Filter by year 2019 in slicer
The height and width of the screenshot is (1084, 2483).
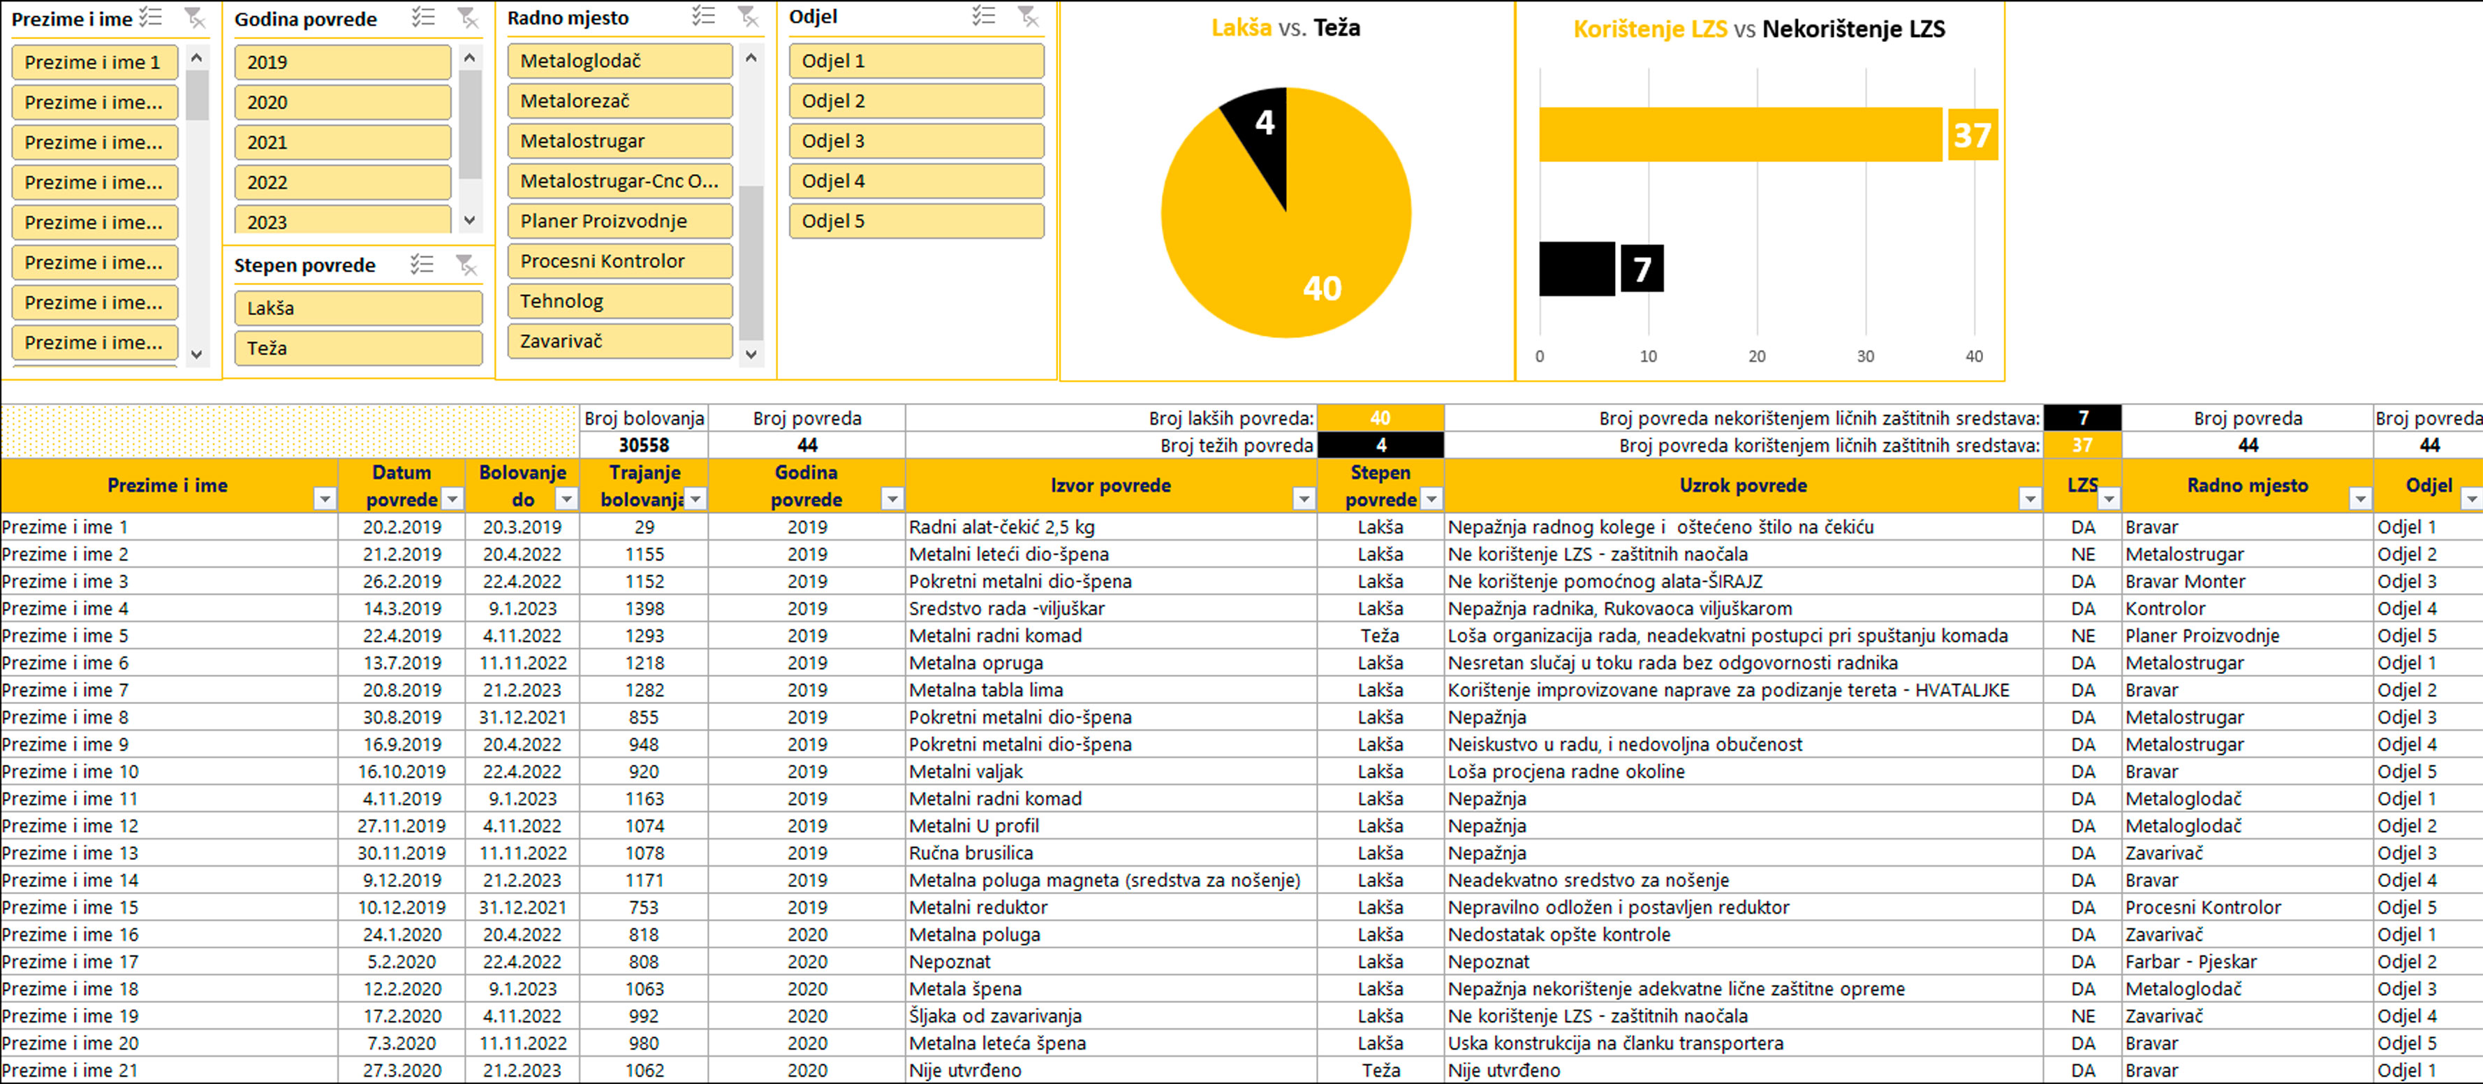pos(342,61)
